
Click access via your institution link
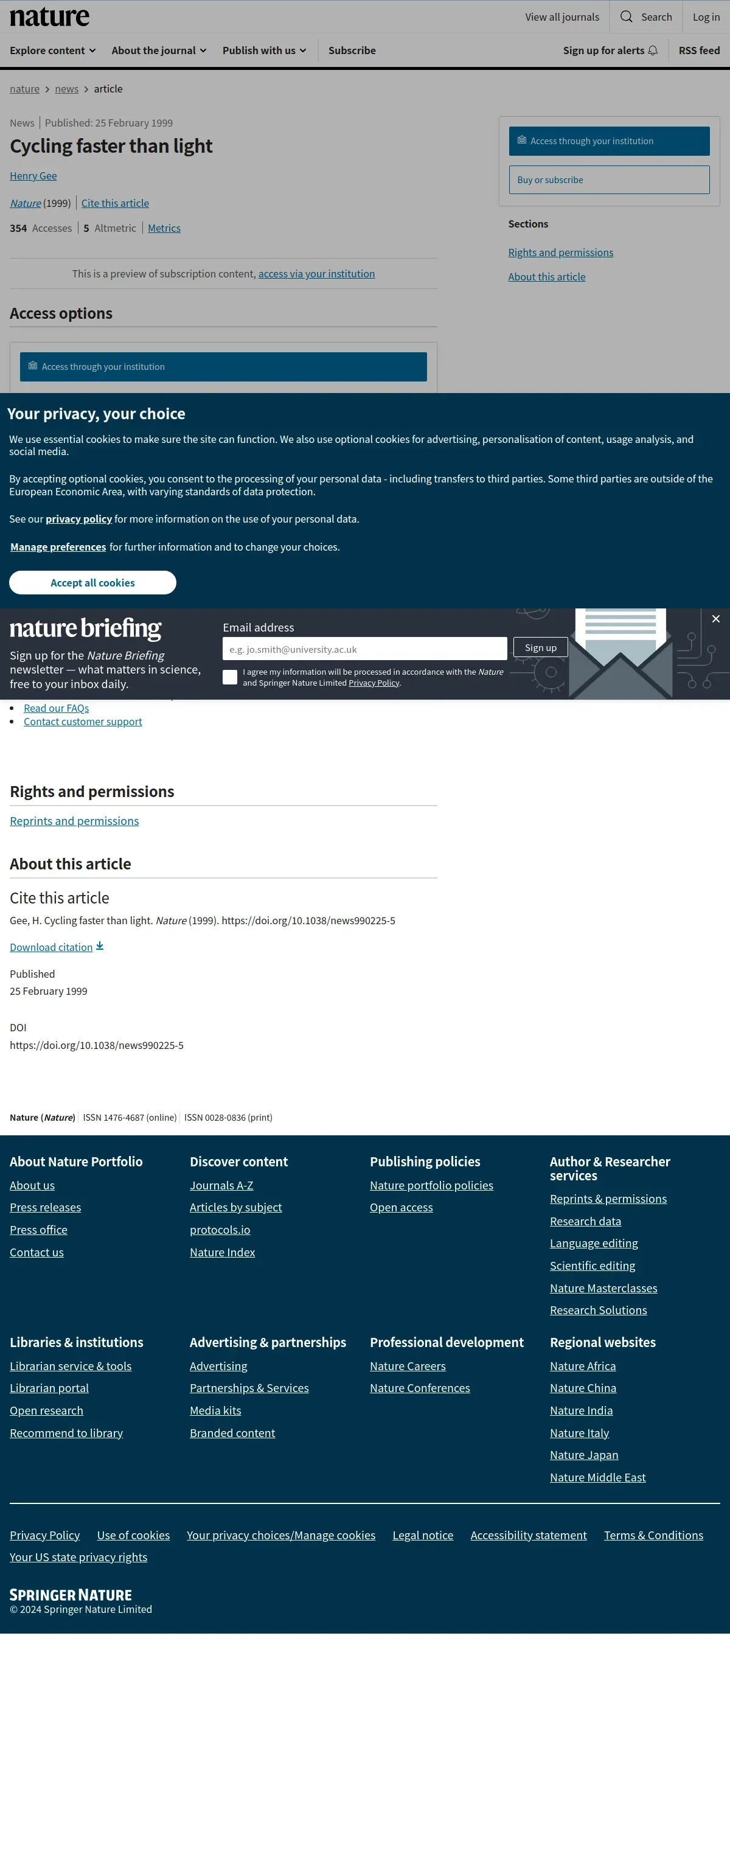point(316,273)
